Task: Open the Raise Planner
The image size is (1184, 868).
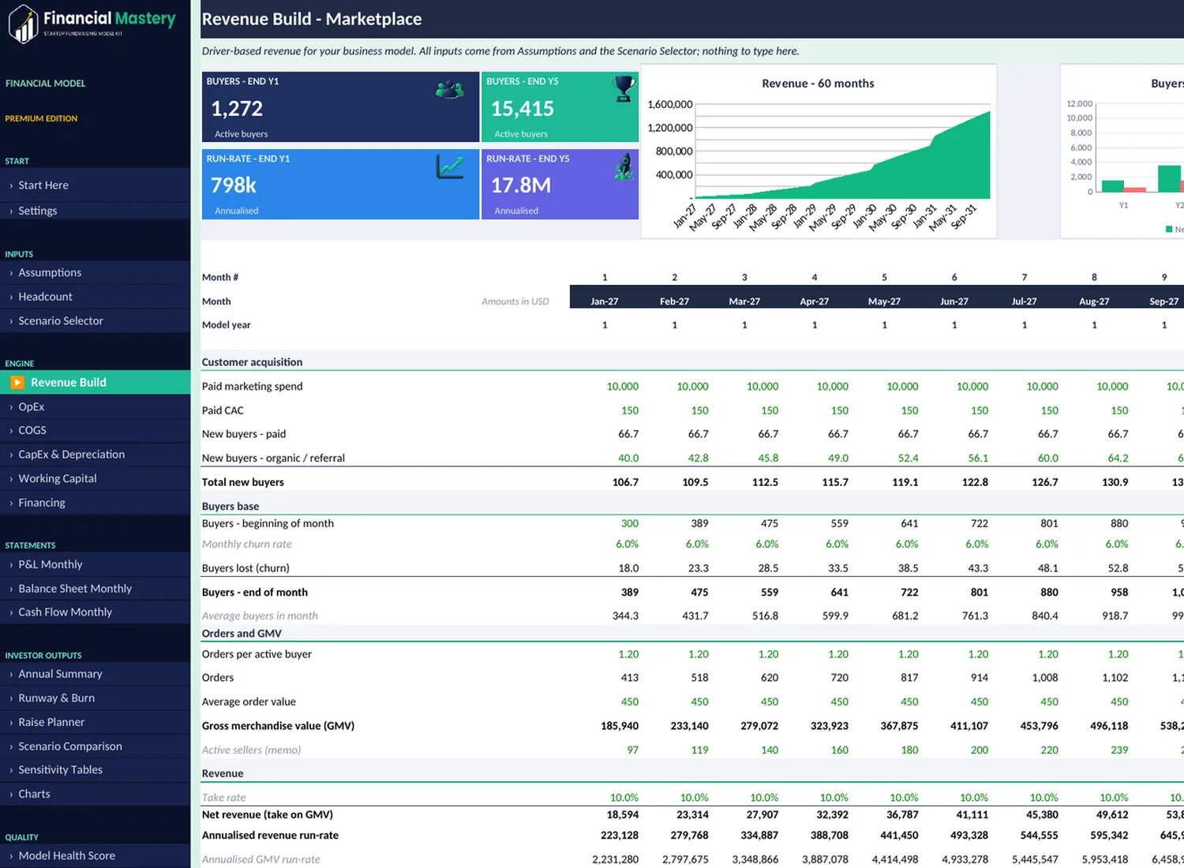Action: coord(96,722)
